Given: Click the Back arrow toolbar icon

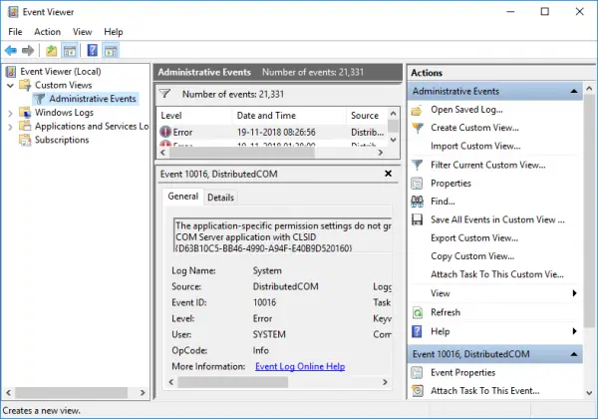Looking at the screenshot, I should pyautogui.click(x=11, y=50).
